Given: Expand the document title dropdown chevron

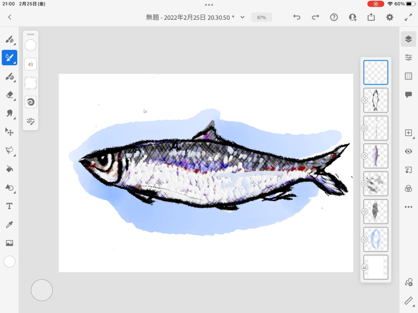Looking at the screenshot, I should (242, 17).
